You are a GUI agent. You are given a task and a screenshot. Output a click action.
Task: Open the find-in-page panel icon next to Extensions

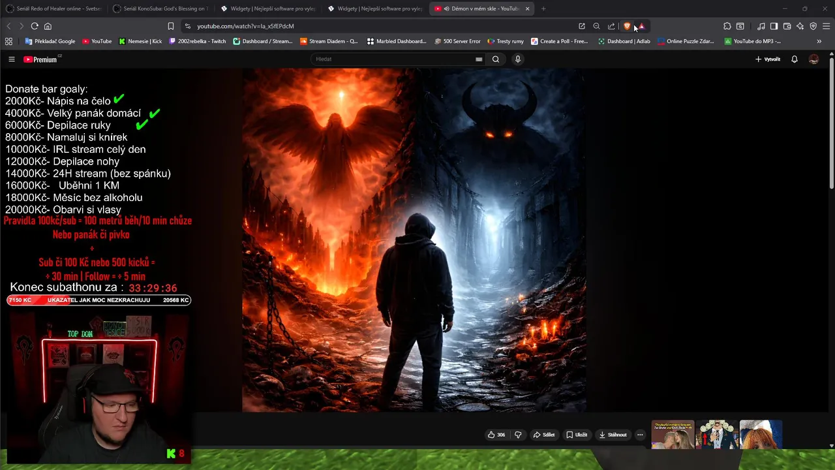pos(740,26)
